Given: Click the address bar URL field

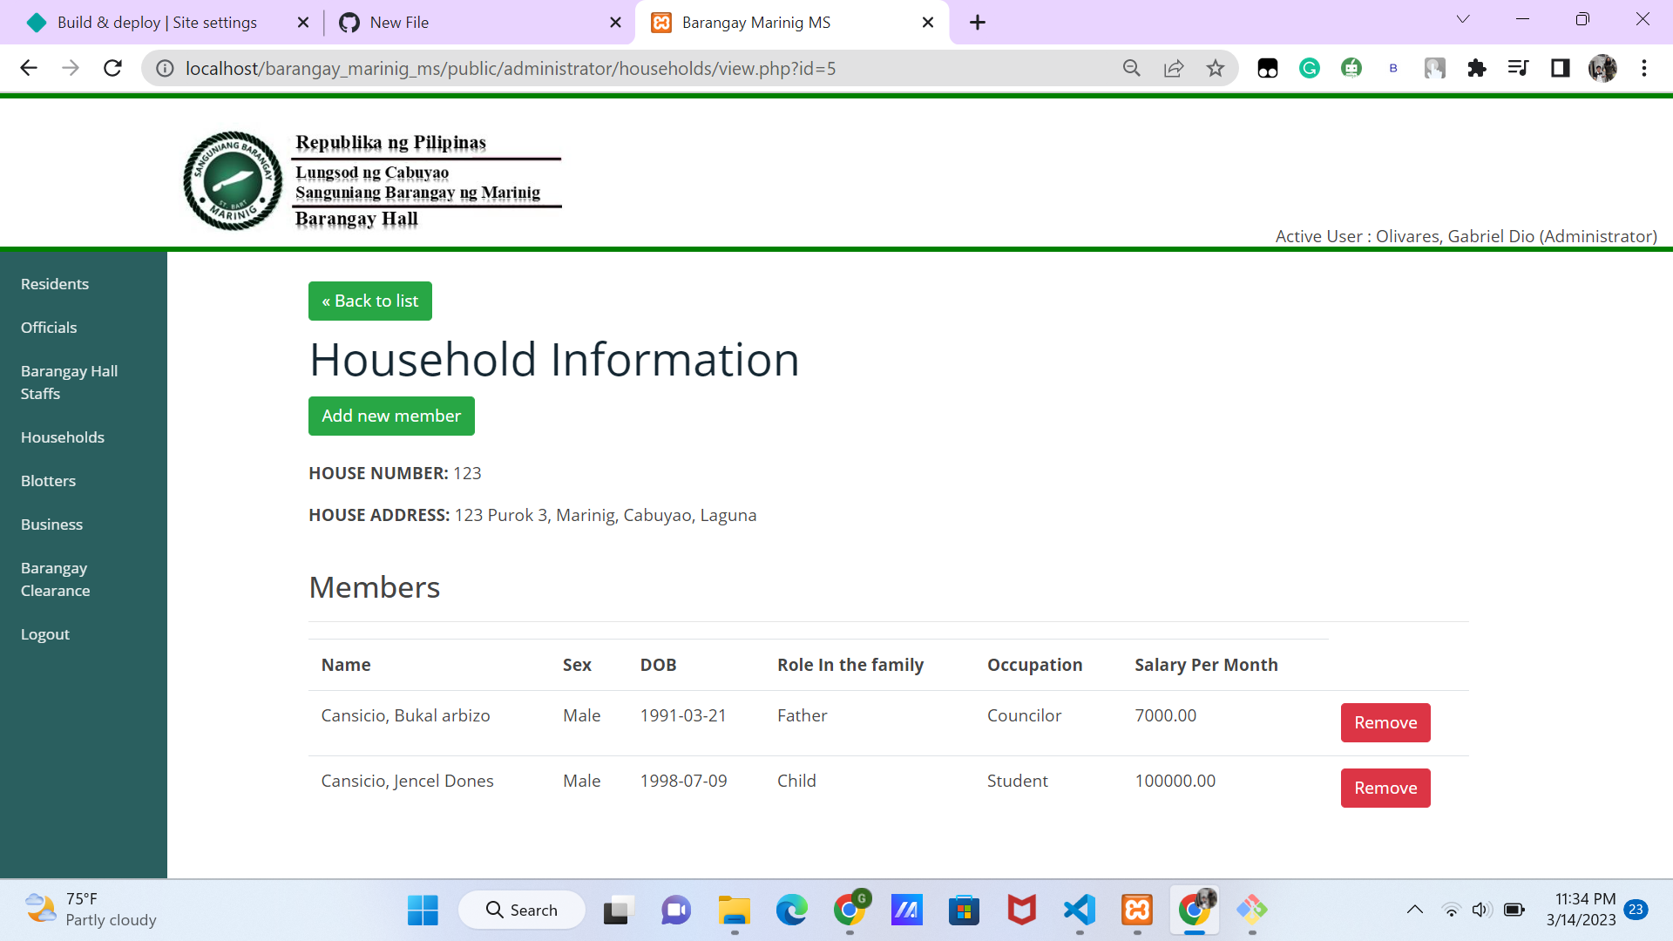Looking at the screenshot, I should coord(610,68).
